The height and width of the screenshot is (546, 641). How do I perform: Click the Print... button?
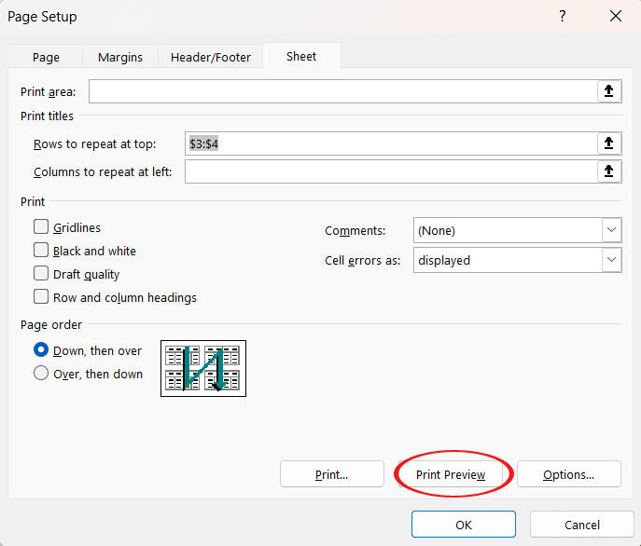point(332,474)
